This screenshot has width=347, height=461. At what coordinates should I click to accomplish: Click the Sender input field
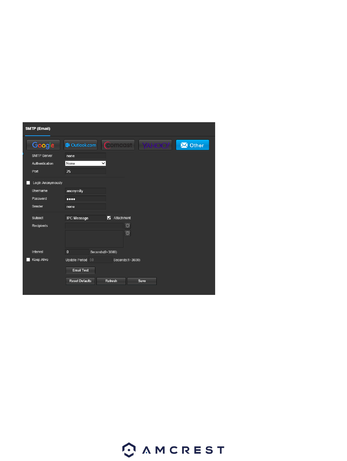coord(85,206)
